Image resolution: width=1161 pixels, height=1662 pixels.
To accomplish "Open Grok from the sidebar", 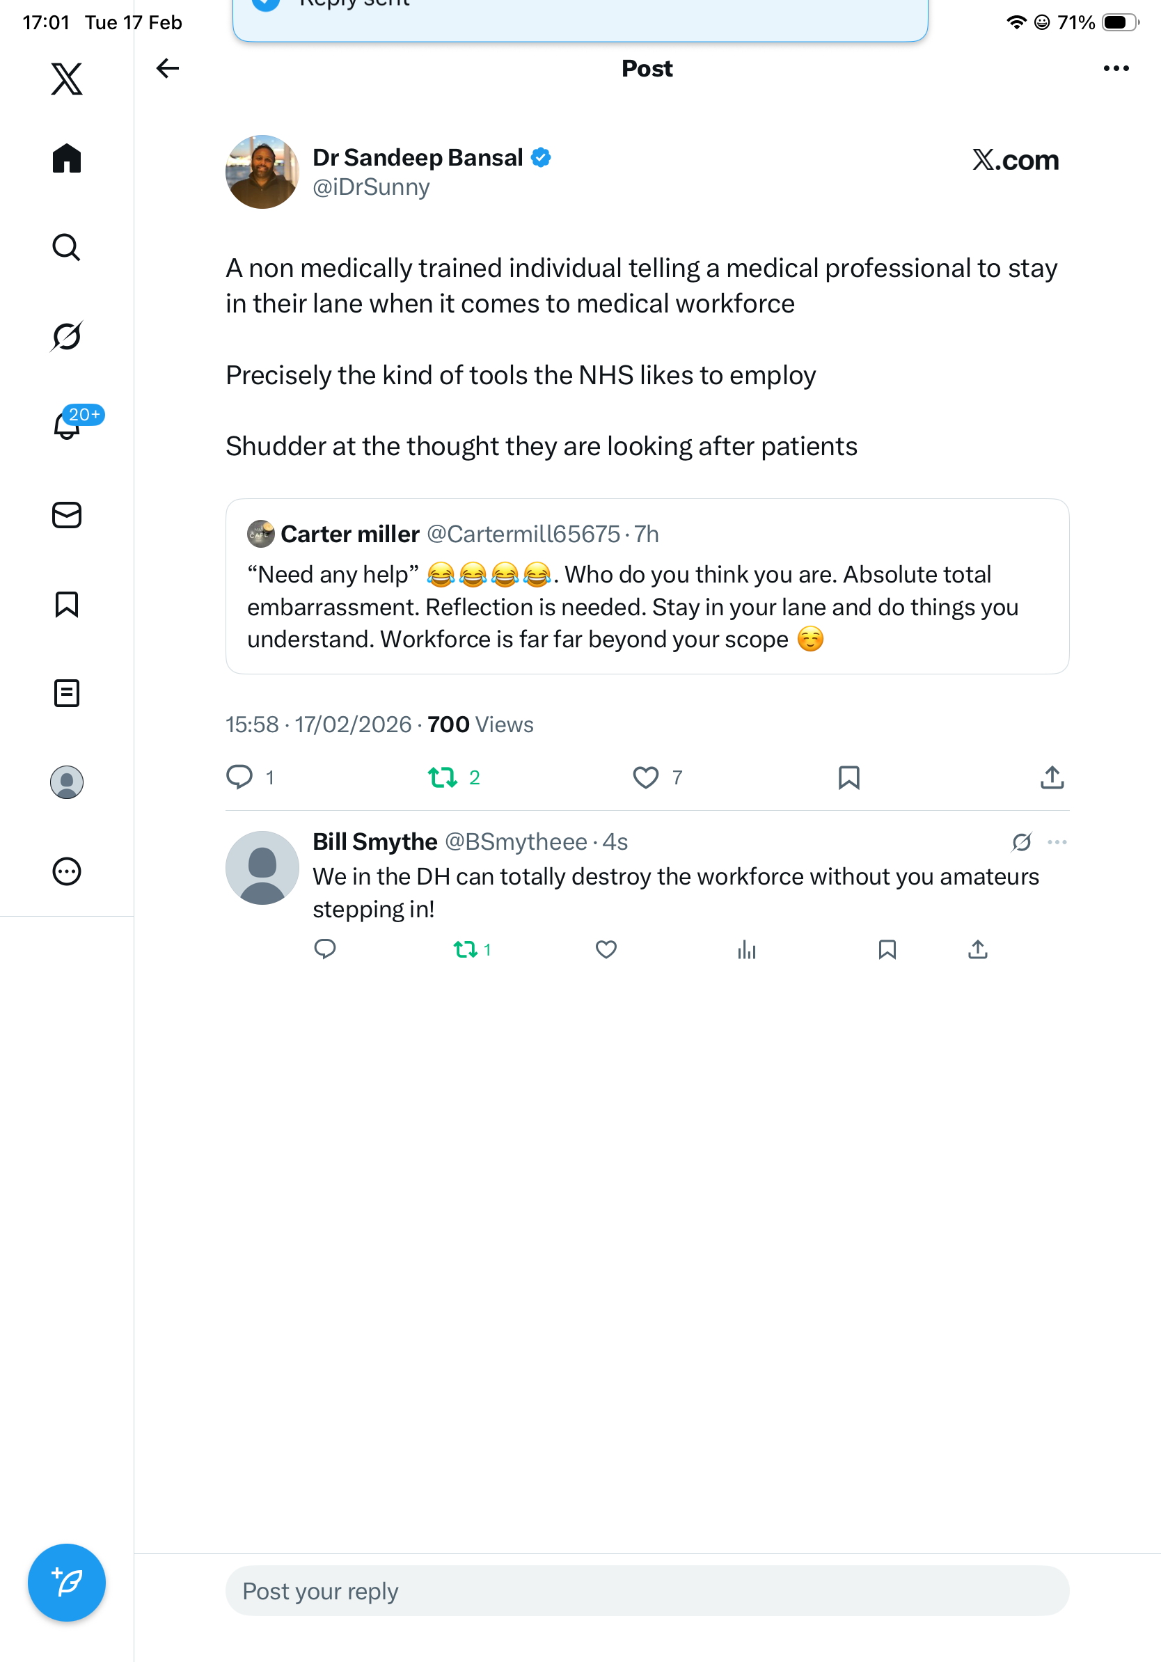I will click(x=67, y=337).
